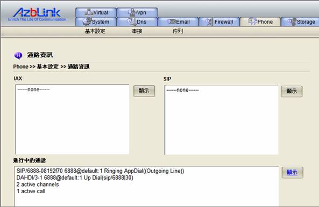Go to the Firewall tab
The image size is (319, 207).
[x=219, y=21]
